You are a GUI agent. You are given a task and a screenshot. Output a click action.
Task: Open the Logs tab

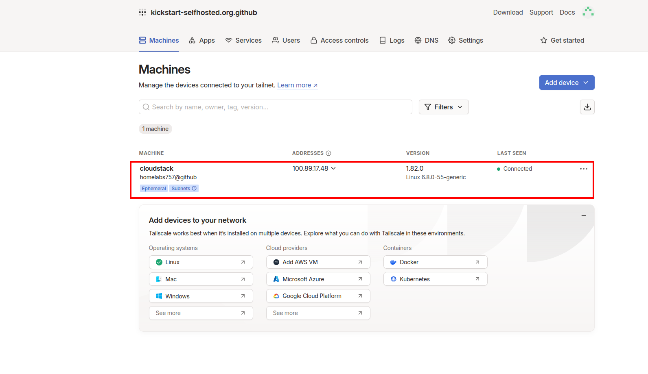(x=392, y=40)
